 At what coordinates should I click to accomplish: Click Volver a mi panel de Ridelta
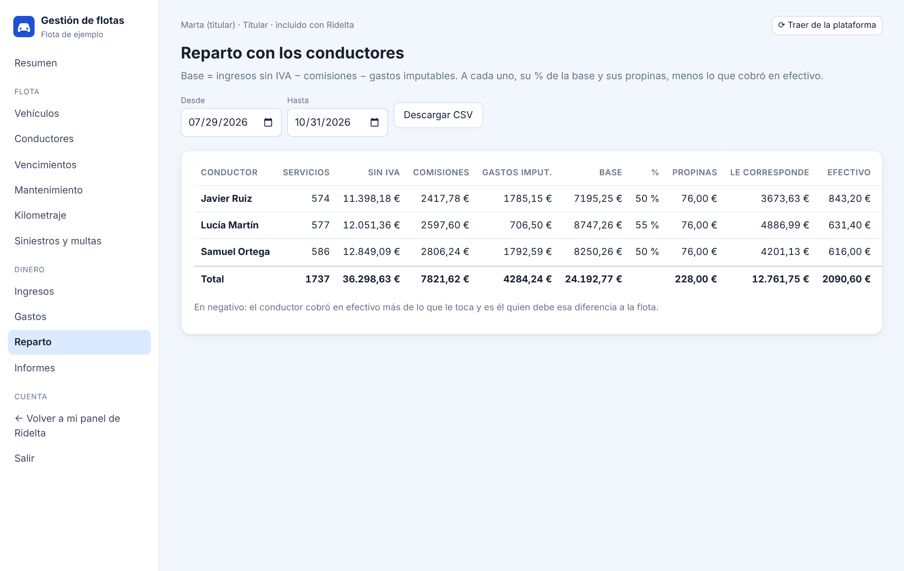coord(67,426)
